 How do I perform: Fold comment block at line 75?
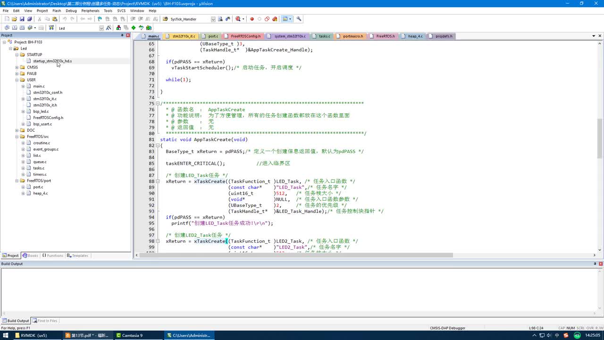[x=158, y=103]
